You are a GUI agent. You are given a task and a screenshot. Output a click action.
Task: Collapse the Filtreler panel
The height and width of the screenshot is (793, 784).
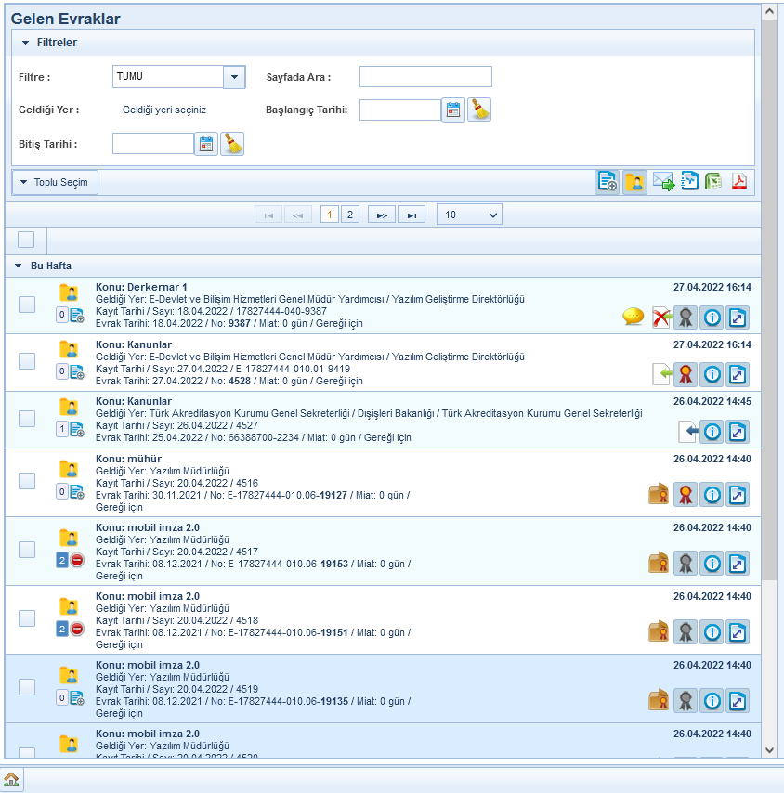26,43
